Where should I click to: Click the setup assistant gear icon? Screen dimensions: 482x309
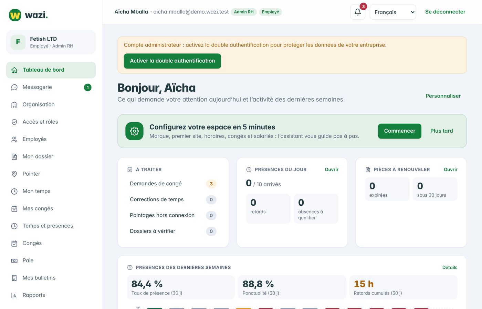pyautogui.click(x=134, y=131)
